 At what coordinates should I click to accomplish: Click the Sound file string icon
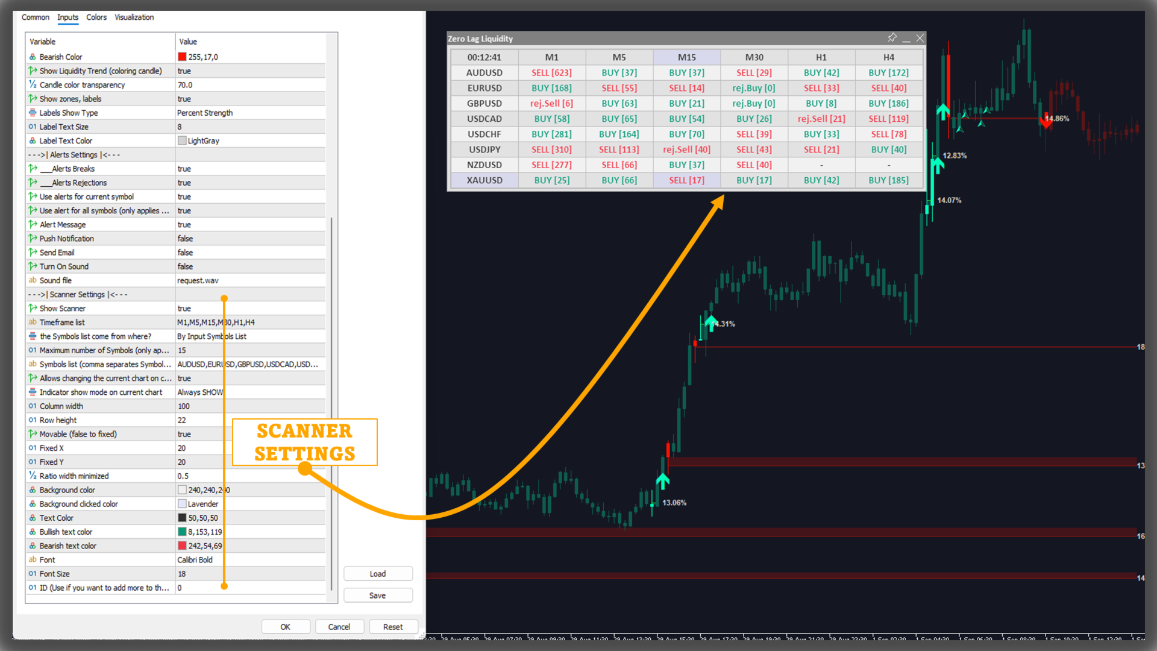click(x=33, y=280)
